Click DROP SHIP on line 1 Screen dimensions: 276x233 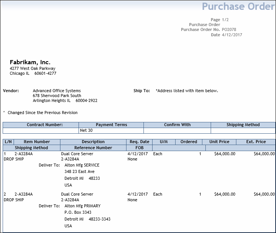coord(14,159)
